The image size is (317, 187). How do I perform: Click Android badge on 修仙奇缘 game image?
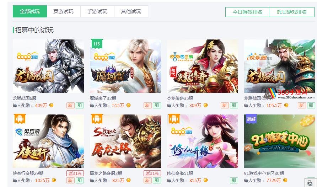[174, 119]
